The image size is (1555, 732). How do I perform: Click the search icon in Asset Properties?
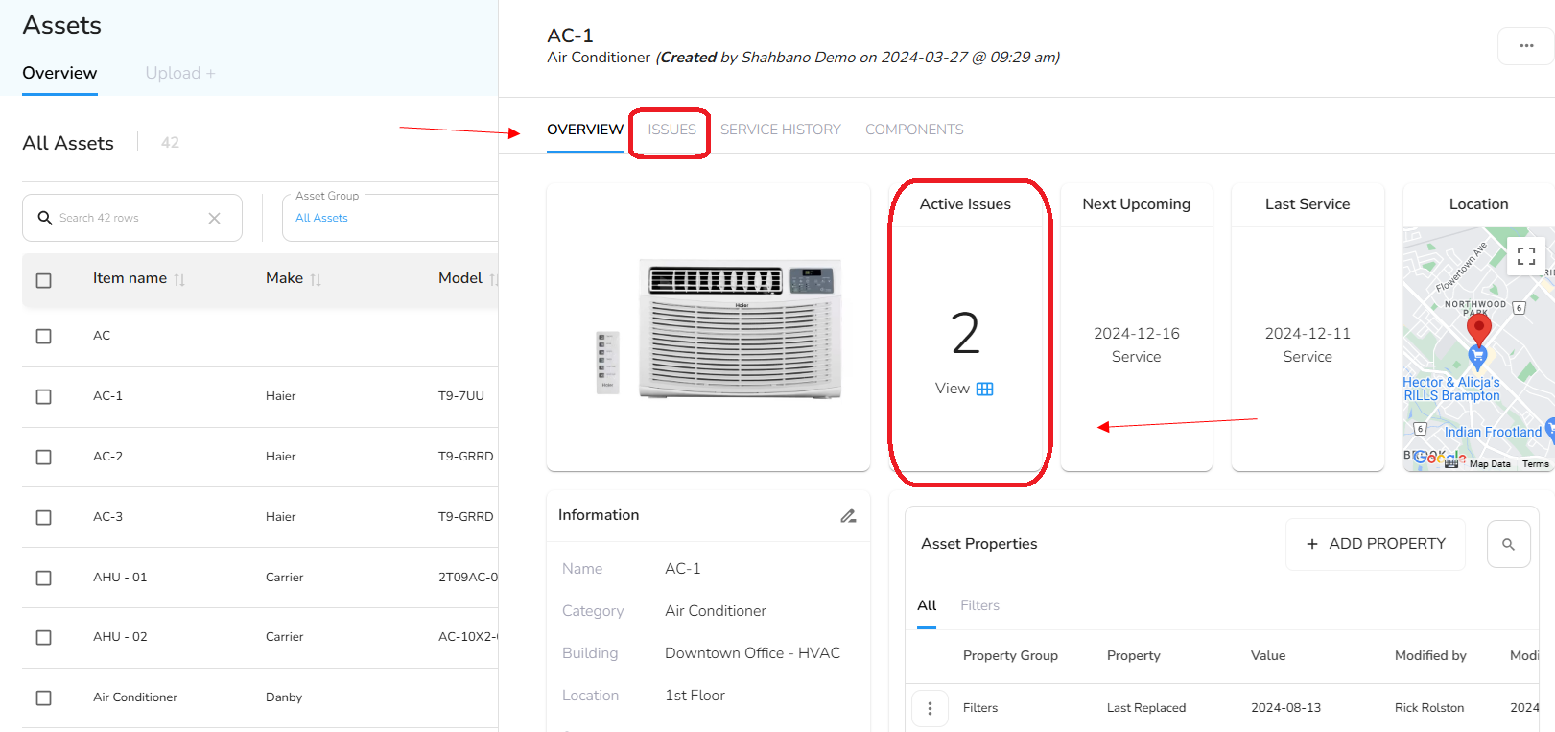pos(1508,544)
